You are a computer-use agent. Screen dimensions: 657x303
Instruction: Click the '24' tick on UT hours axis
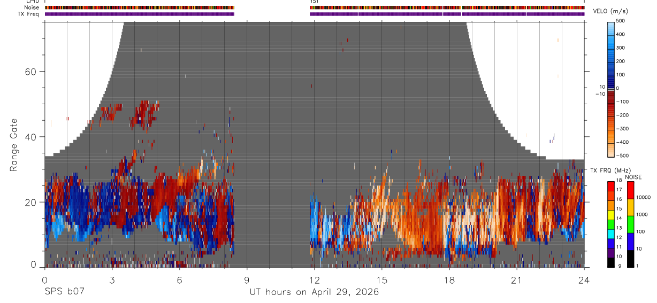[584, 280]
